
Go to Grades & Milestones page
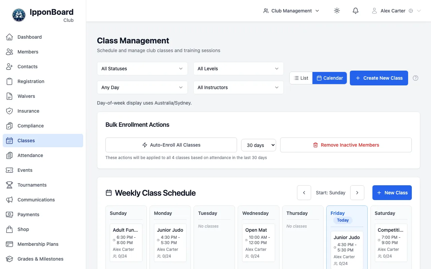[43, 259]
